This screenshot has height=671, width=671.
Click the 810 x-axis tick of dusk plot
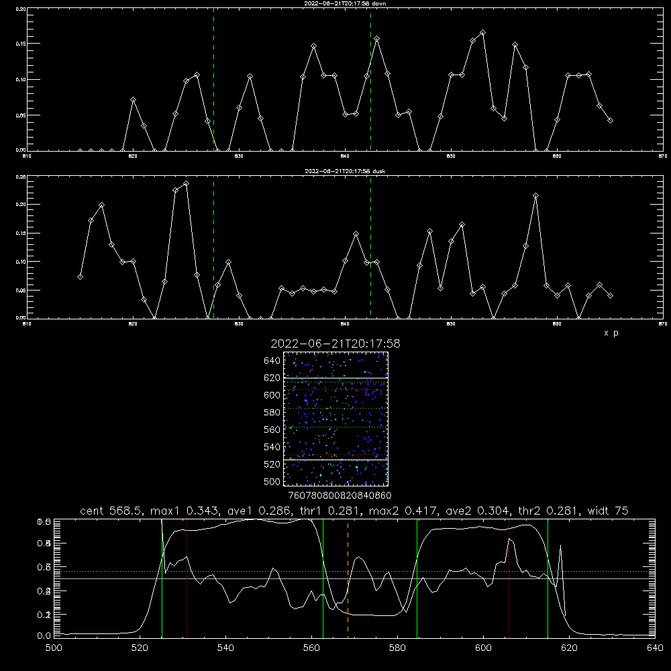point(27,324)
